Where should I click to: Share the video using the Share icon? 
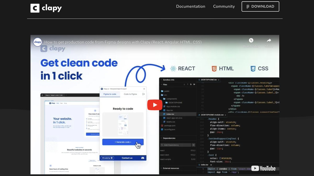[x=269, y=43]
